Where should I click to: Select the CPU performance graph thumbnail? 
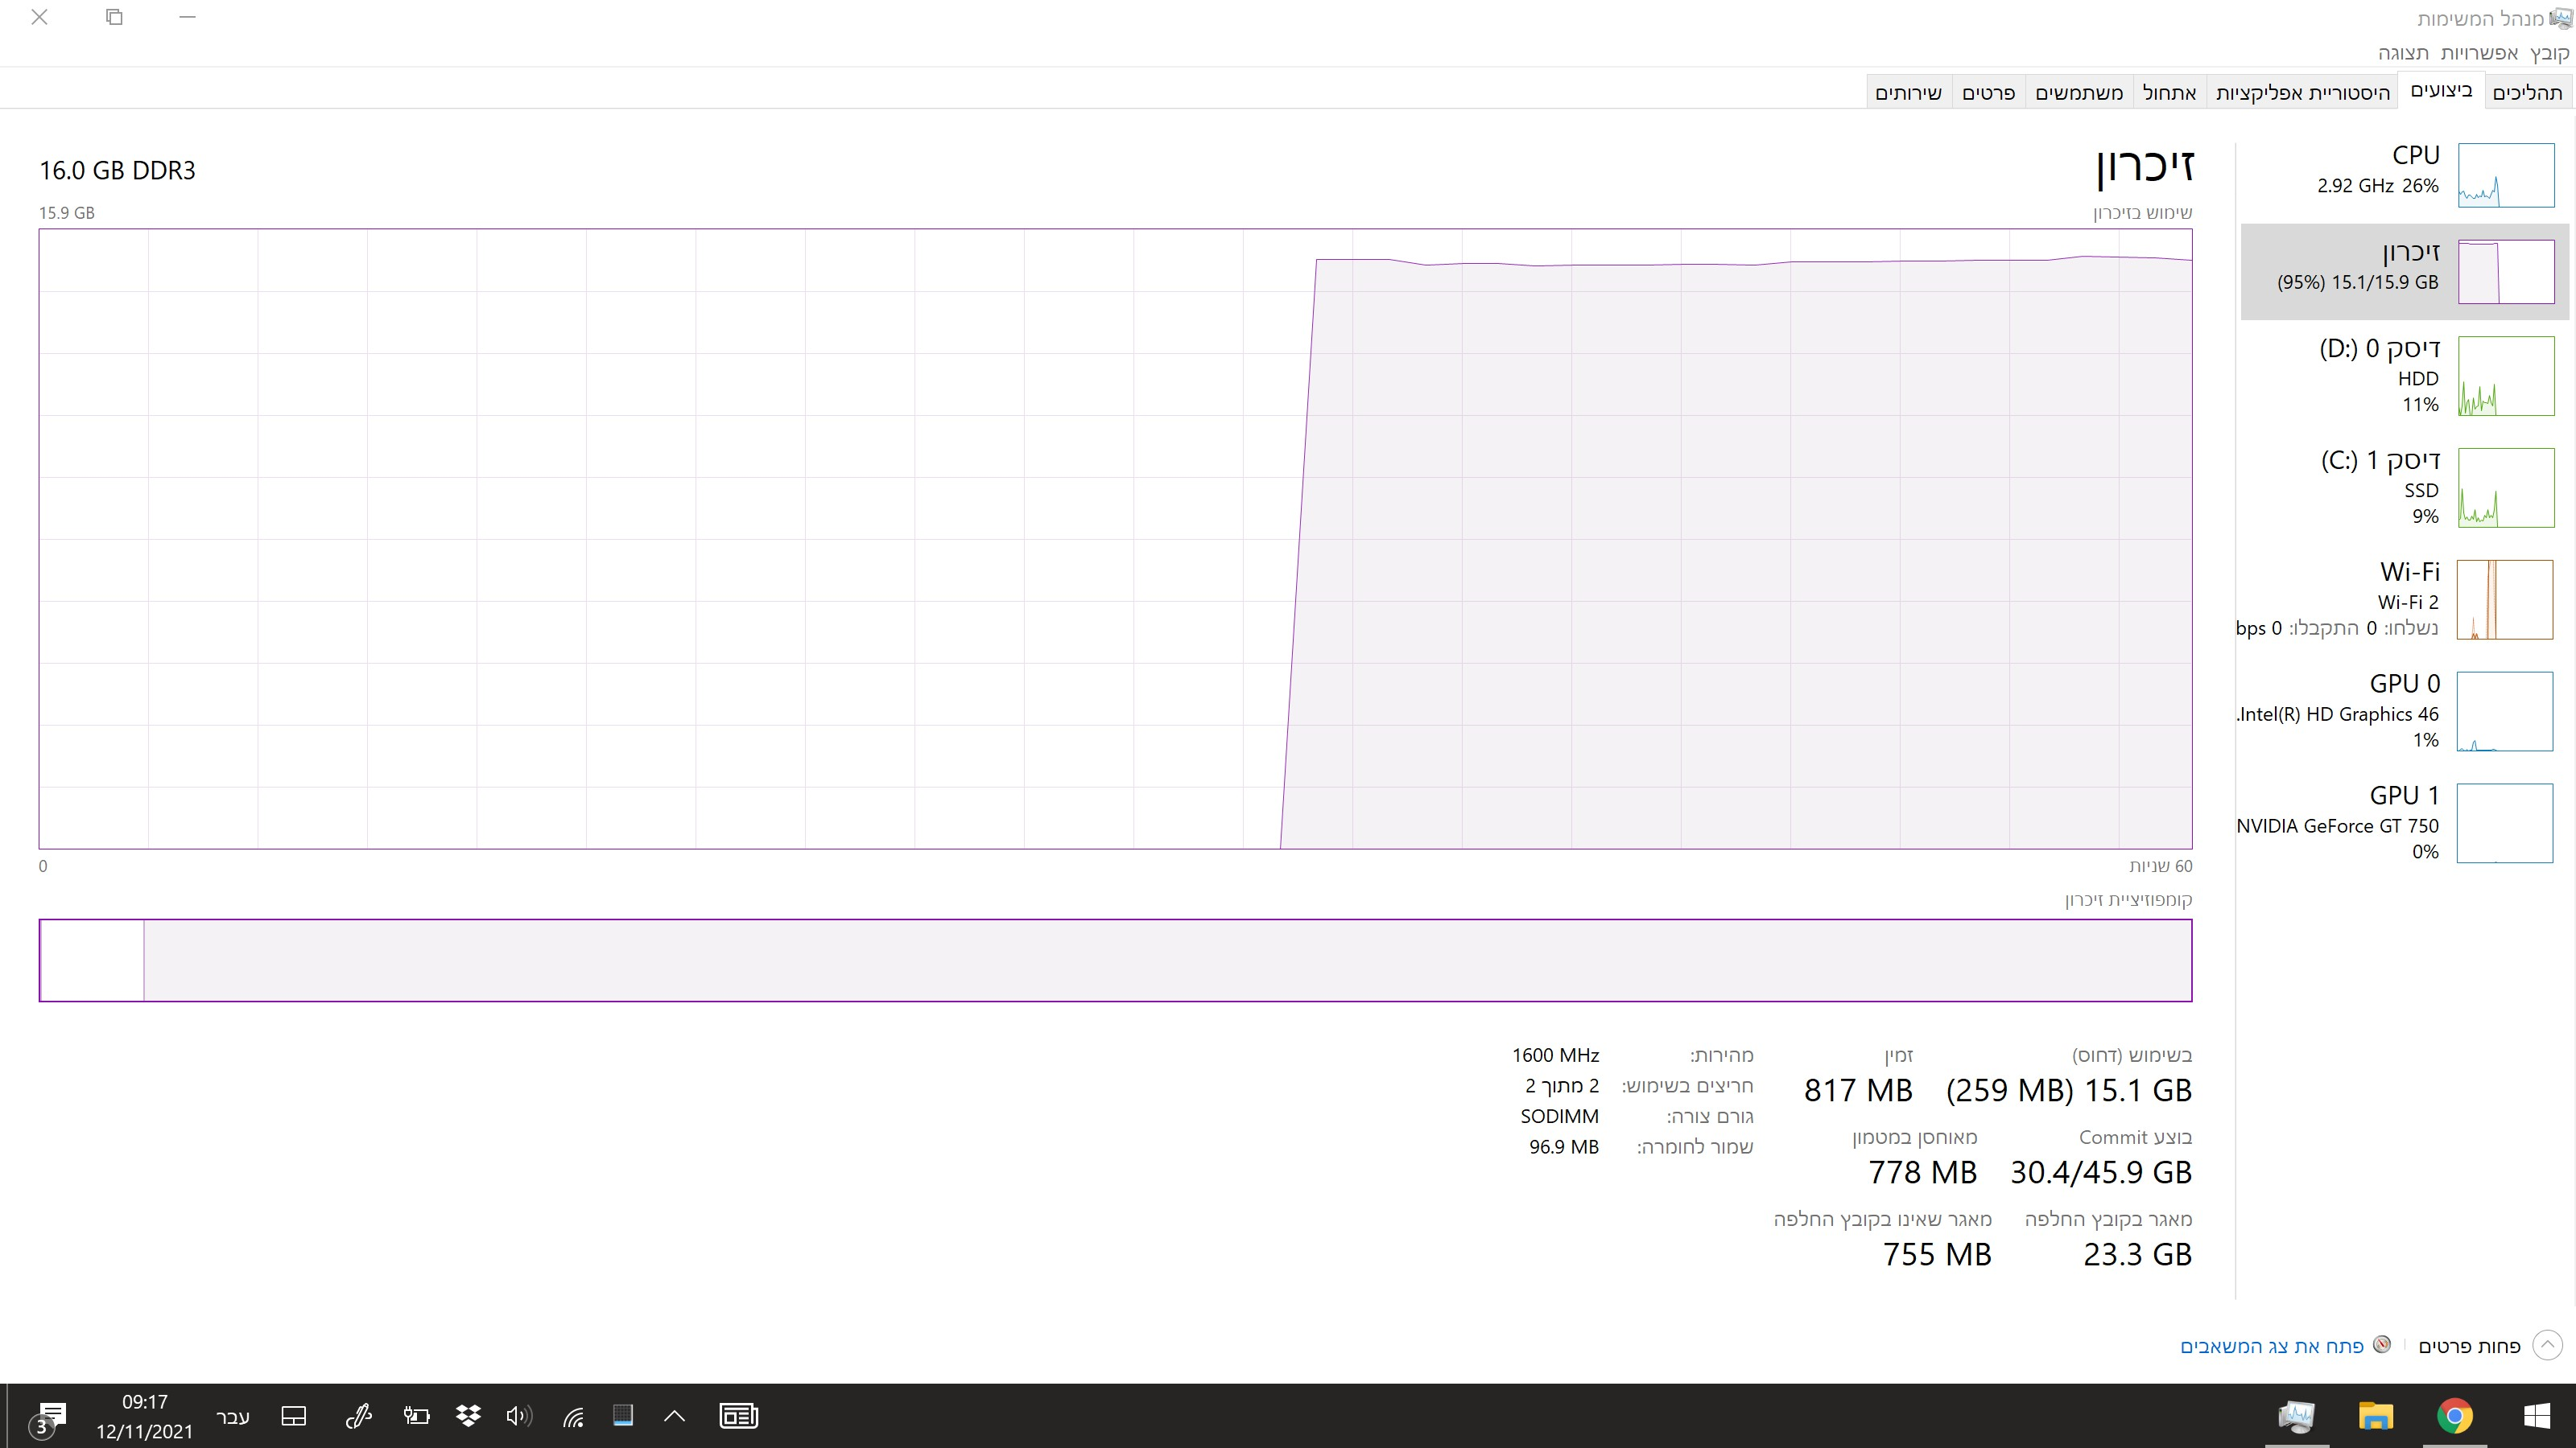click(2505, 175)
